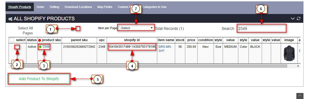Refresh the All Shopify Products panel

(299, 18)
